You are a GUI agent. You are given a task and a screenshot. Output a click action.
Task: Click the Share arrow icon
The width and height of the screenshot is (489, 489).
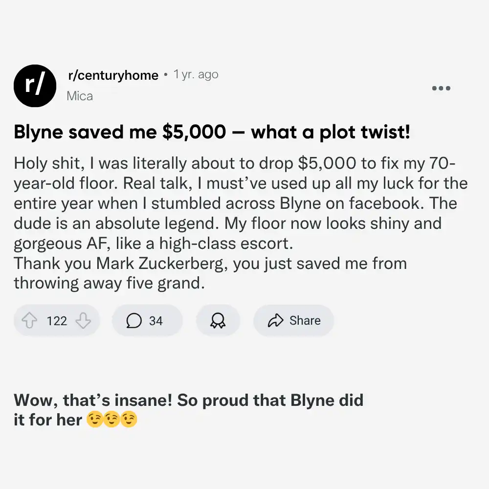coord(276,321)
